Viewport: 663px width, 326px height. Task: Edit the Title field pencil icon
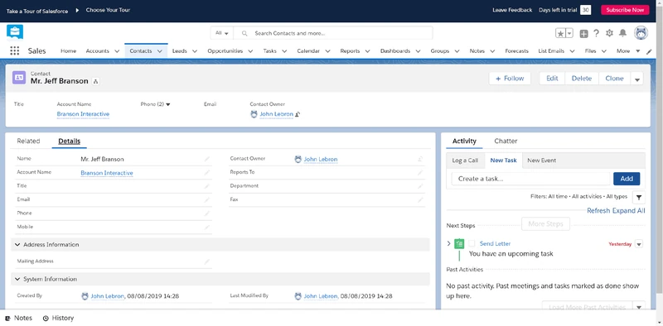pos(206,186)
